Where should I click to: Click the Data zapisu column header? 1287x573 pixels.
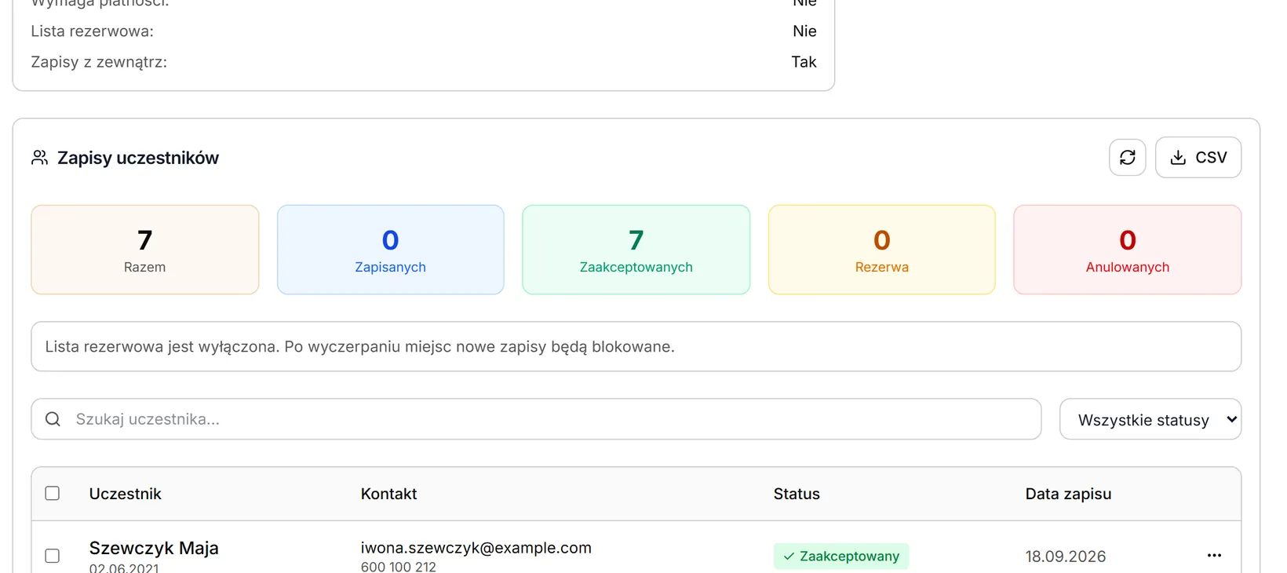[1068, 494]
